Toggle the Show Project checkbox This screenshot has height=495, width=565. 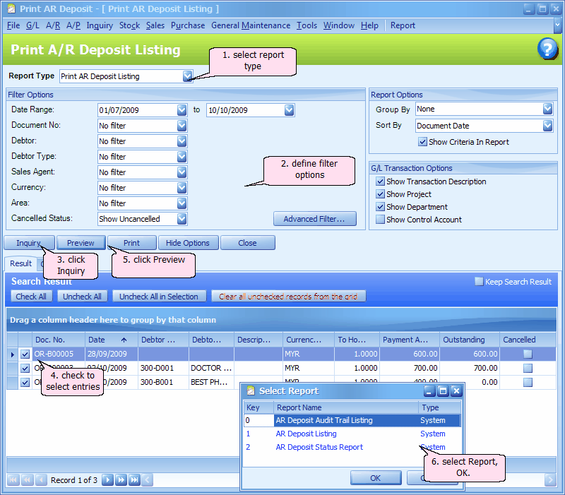380,194
